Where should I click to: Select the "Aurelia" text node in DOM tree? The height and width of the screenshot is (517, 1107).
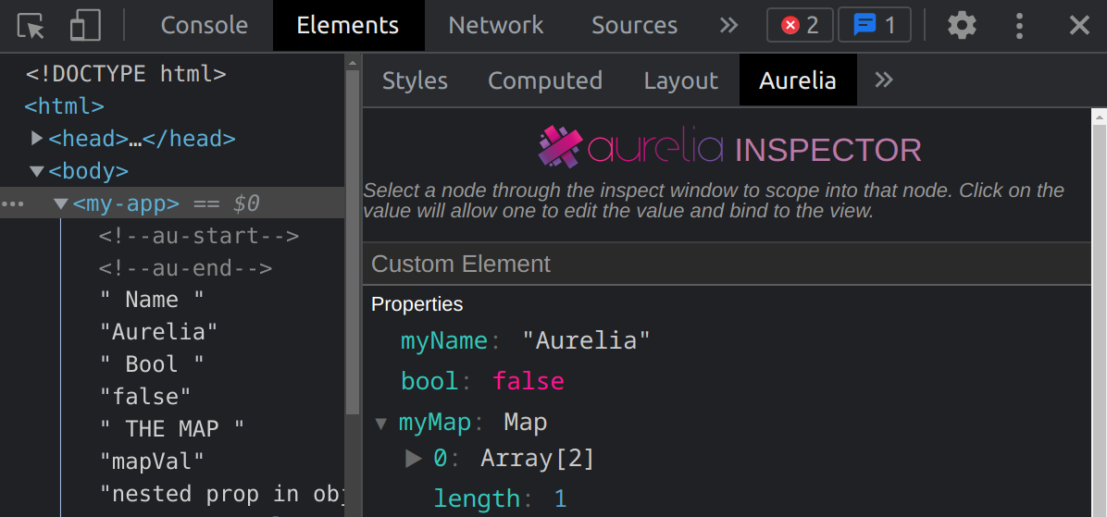(159, 331)
